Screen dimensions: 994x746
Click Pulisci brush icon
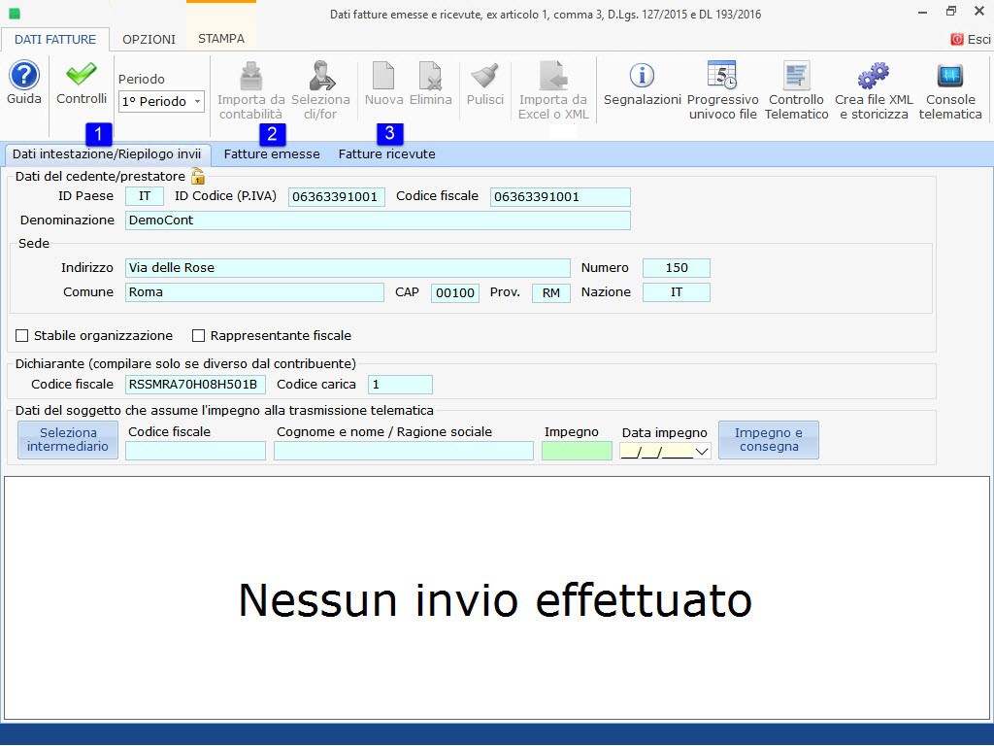click(x=485, y=76)
